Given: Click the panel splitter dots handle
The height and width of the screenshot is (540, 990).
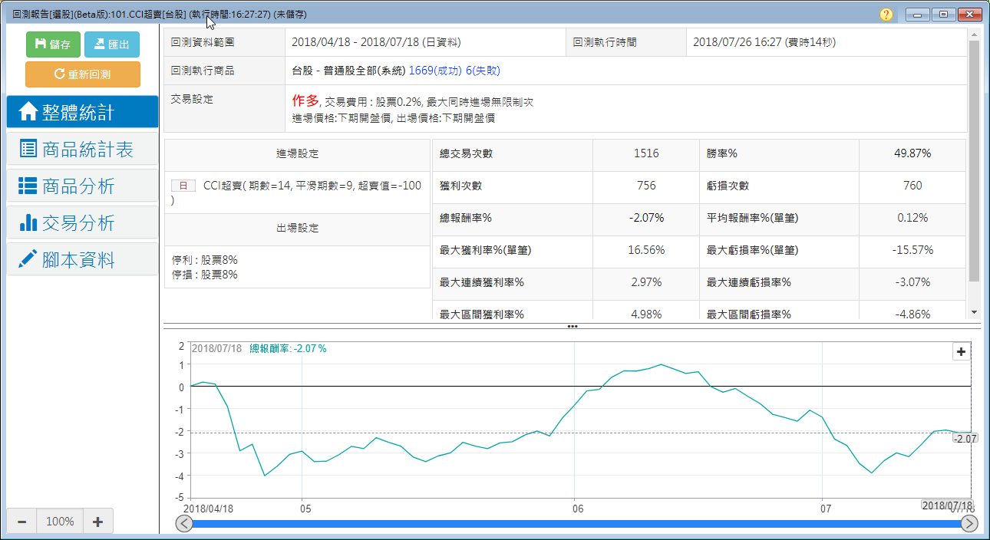Looking at the screenshot, I should tap(573, 326).
